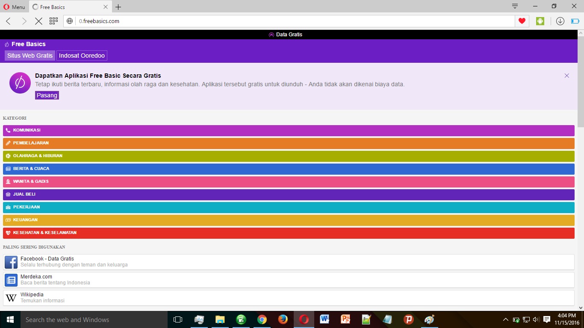Image resolution: width=584 pixels, height=328 pixels.
Task: Open the taskbar volume control
Action: pos(536,319)
